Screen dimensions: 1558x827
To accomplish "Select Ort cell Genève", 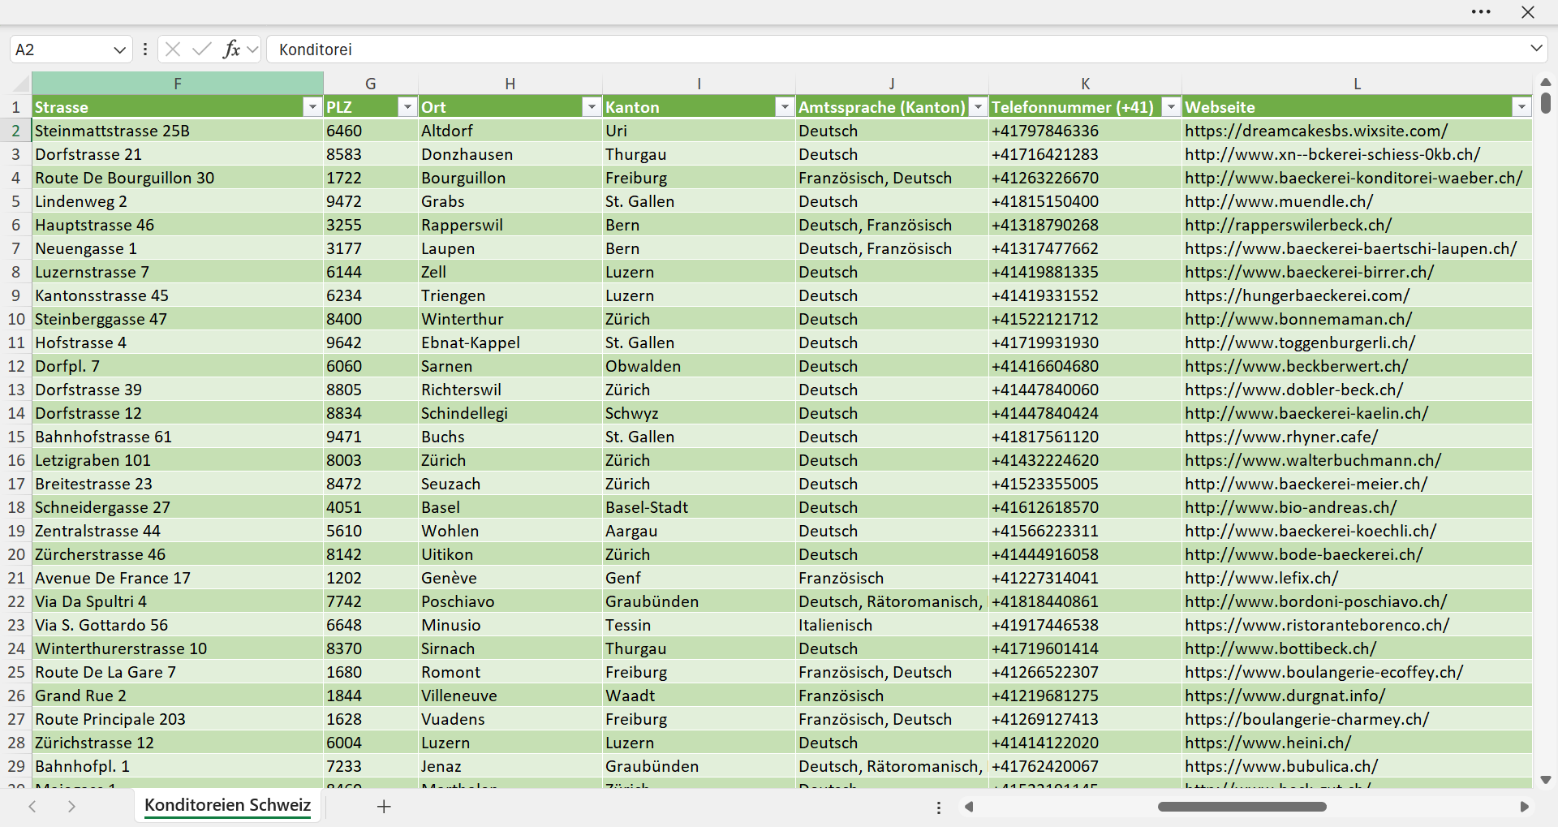I will tap(510, 578).
